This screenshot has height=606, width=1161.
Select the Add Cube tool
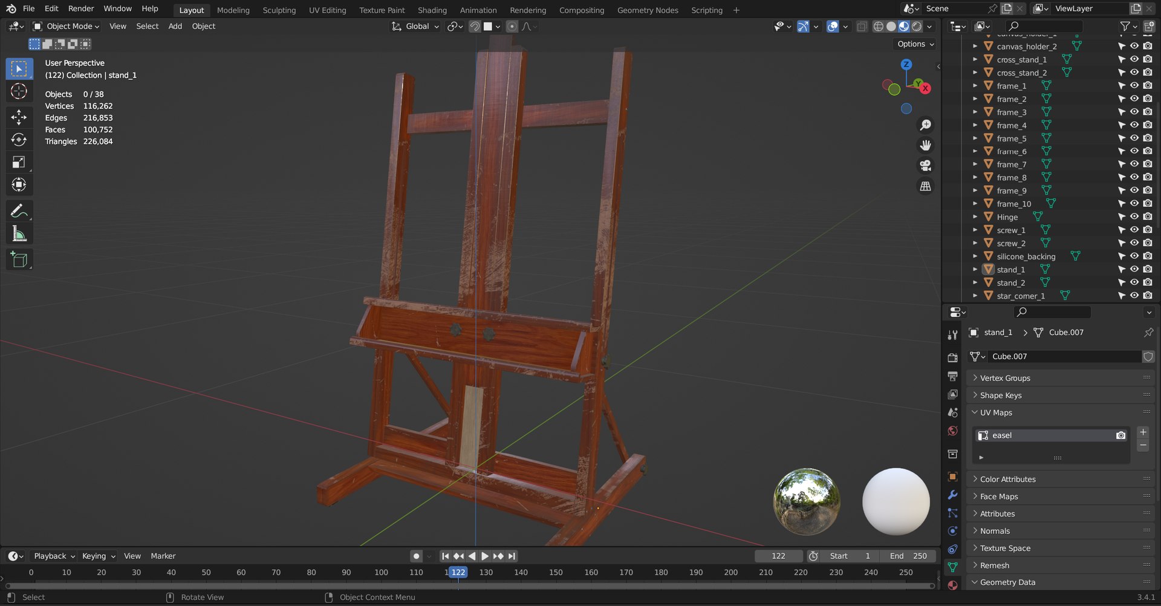coord(19,260)
